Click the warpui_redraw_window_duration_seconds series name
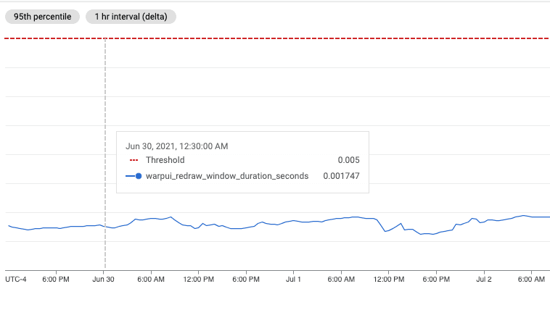The width and height of the screenshot is (550, 310). point(227,175)
